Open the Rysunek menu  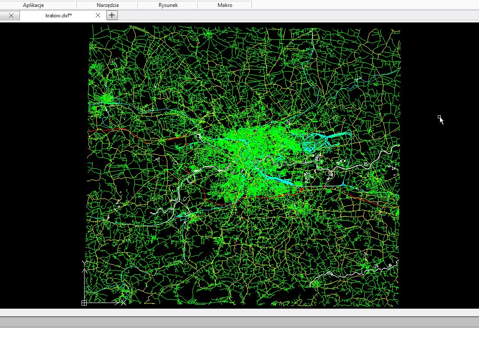tap(167, 5)
